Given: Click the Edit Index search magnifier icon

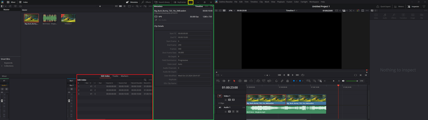Looking at the screenshot, I should (145, 80).
